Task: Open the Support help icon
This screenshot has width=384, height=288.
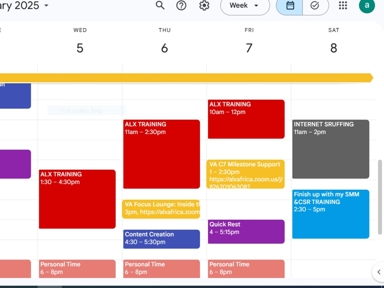Action: [181, 5]
